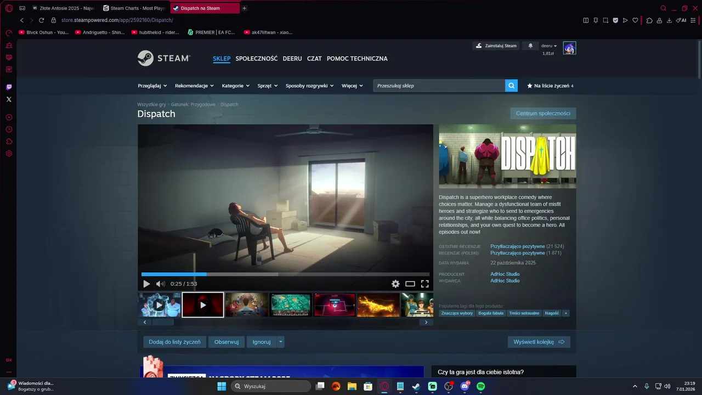
Task: Reload the current page
Action: (x=41, y=20)
